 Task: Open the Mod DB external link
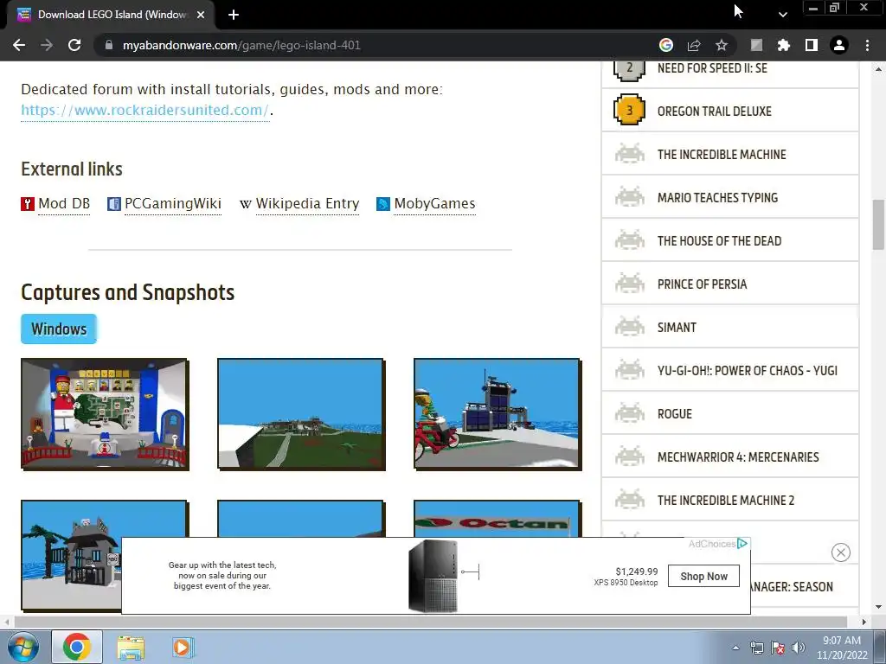(64, 203)
